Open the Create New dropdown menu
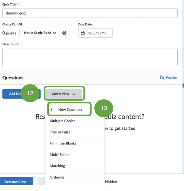The image size is (184, 191). pyautogui.click(x=64, y=94)
